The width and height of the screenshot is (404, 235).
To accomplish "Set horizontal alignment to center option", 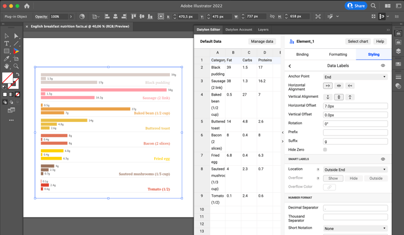I will point(339,86).
